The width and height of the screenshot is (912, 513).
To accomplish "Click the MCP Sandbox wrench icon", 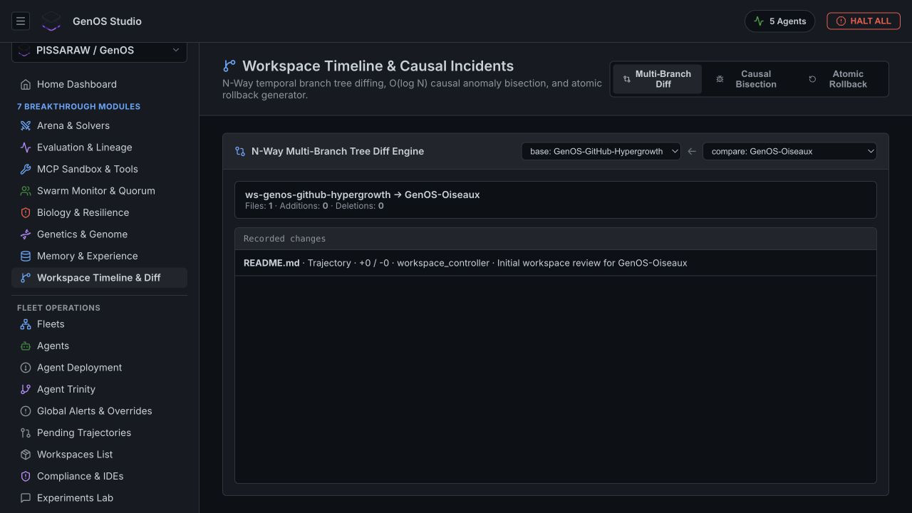I will coord(26,169).
